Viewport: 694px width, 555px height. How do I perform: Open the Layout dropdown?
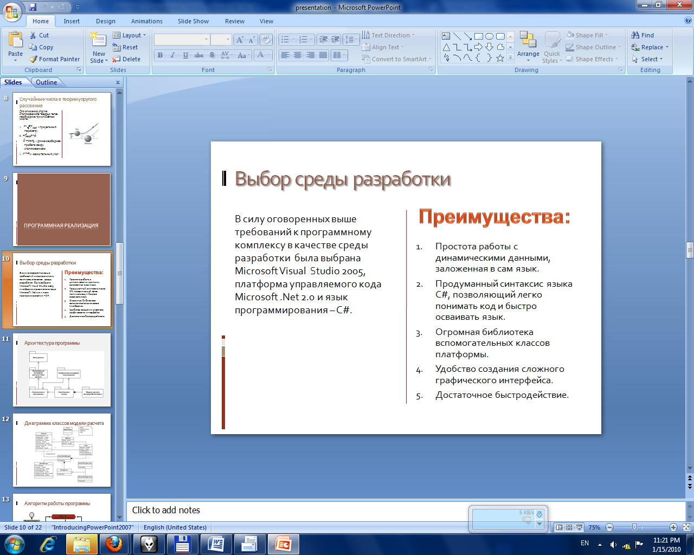point(129,35)
